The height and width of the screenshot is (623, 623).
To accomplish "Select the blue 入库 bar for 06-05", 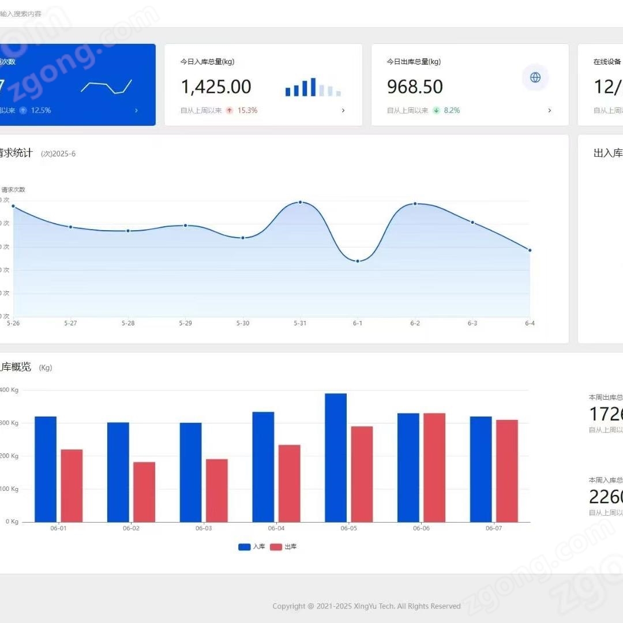I will coord(336,457).
